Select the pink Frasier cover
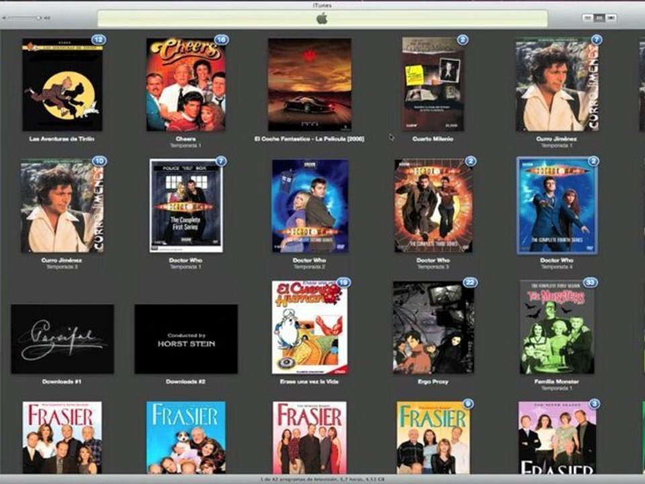The width and height of the screenshot is (645, 484). 309,438
